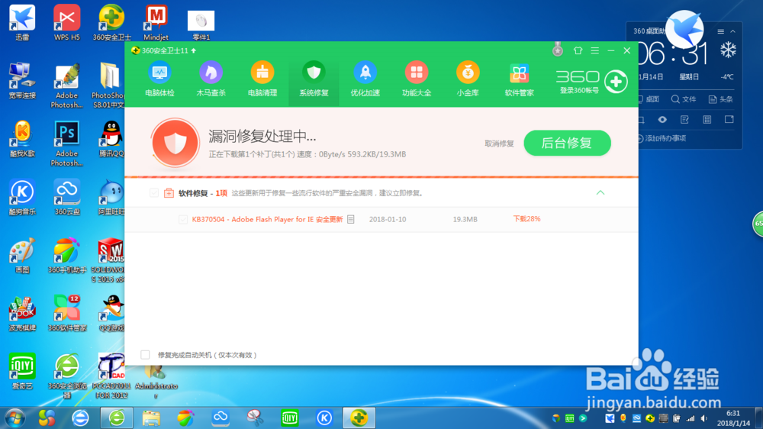
Task: Click the 2018-01-10 patch date
Action: click(x=388, y=219)
